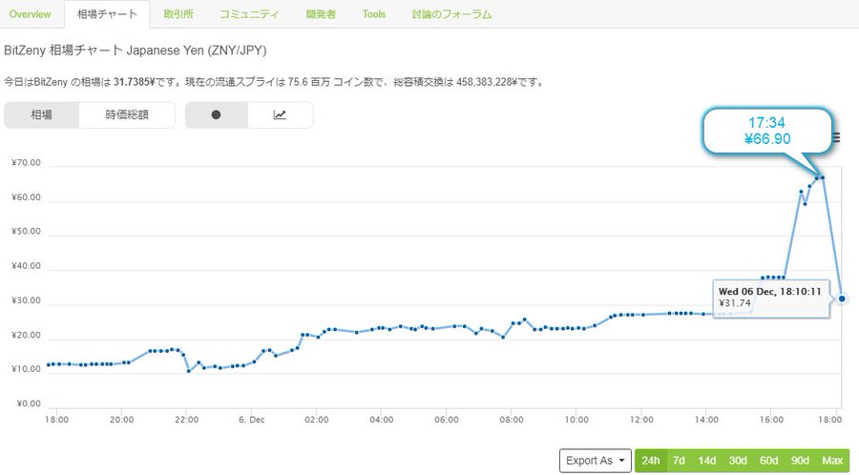Image resolution: width=859 pixels, height=475 pixels.
Task: Click the 12:00 x-axis label
Action: coord(641,420)
